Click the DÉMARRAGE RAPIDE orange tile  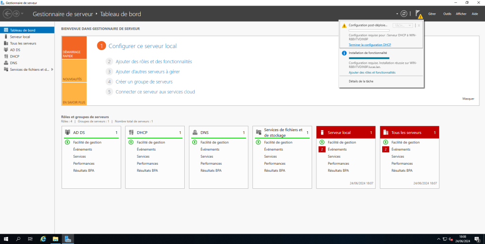74,52
